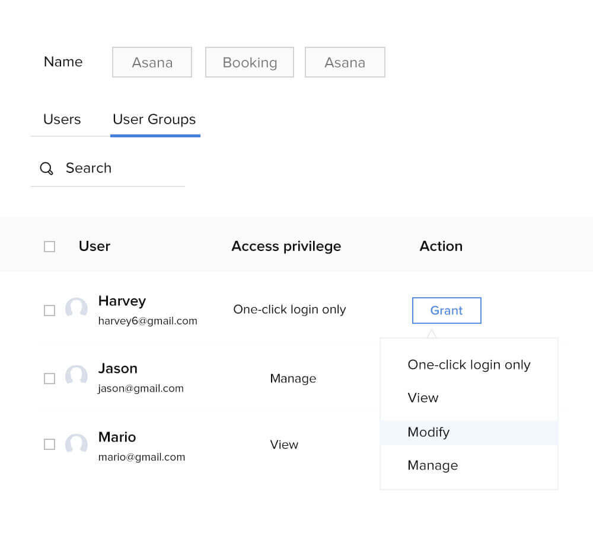
Task: Select the Asana name chip
Action: pyautogui.click(x=152, y=62)
